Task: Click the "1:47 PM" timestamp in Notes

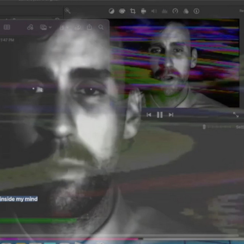Action: 7,40
